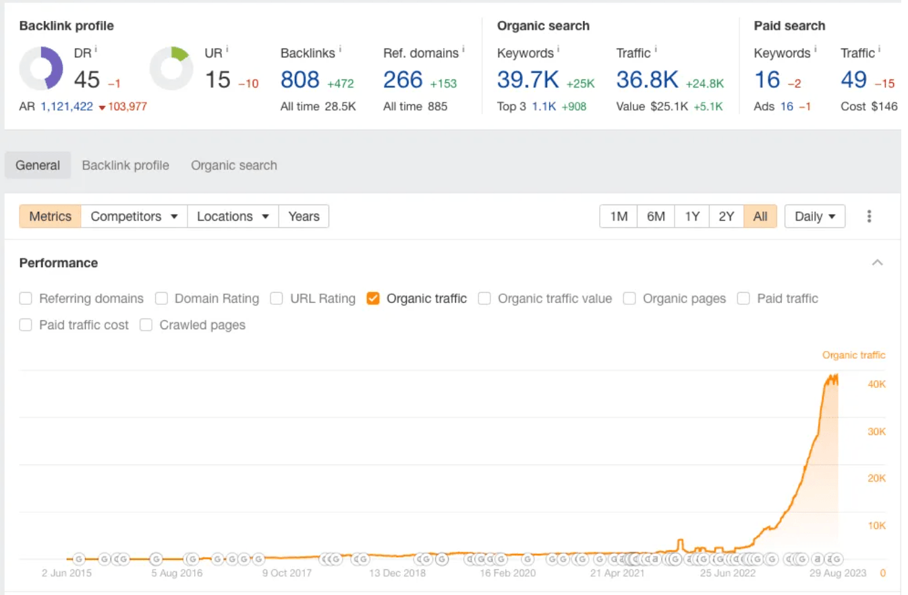908x595 pixels.
Task: Select the 1Y time range button
Action: tap(692, 217)
